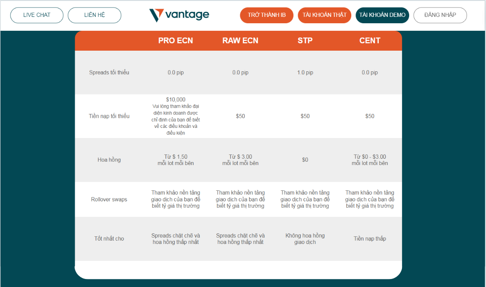The image size is (486, 287).
Task: Click the RAW ECN '0.0 pip' spread value
Action: 240,73
